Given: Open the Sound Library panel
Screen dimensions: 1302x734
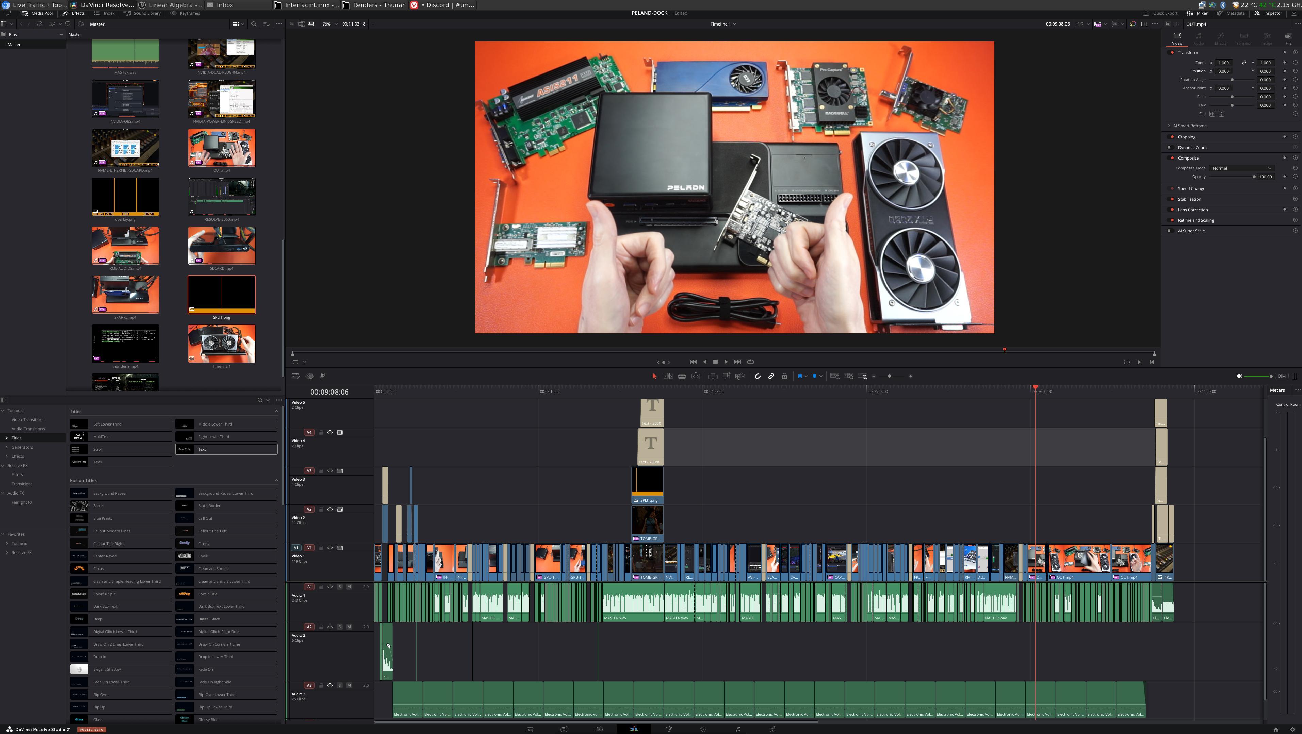Looking at the screenshot, I should click(x=142, y=13).
